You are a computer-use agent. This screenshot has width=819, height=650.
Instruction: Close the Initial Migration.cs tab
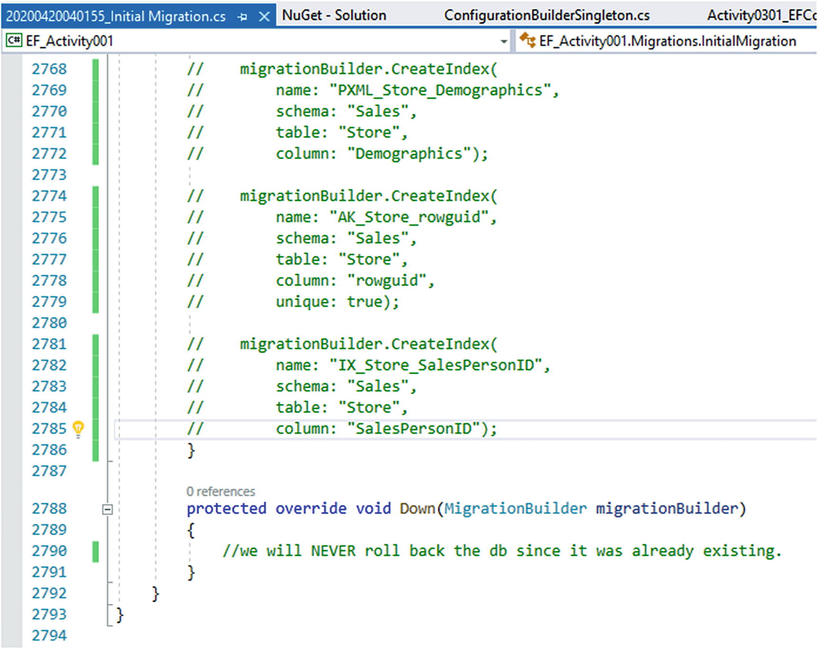264,17
